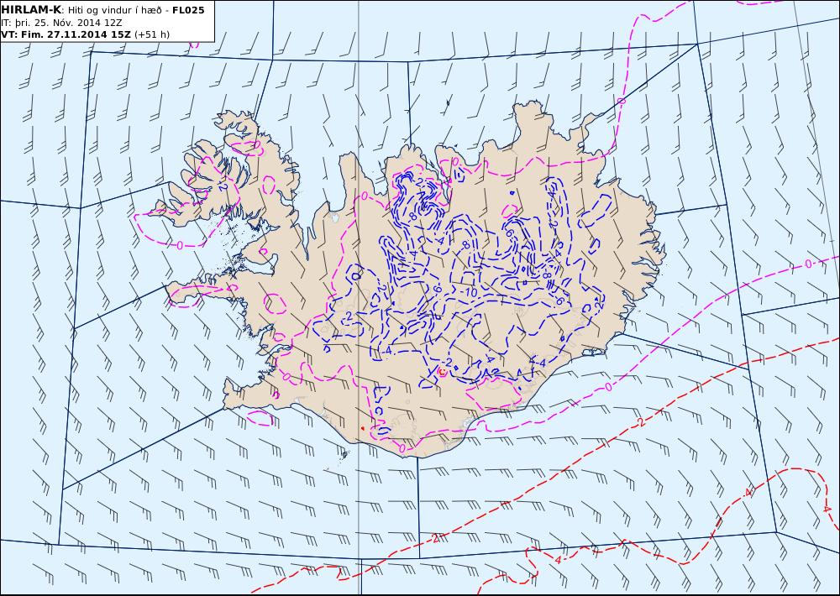Click the 'Hiti og vindur í hæð' title text
Viewport: 840px width, 596px height.
tap(114, 10)
